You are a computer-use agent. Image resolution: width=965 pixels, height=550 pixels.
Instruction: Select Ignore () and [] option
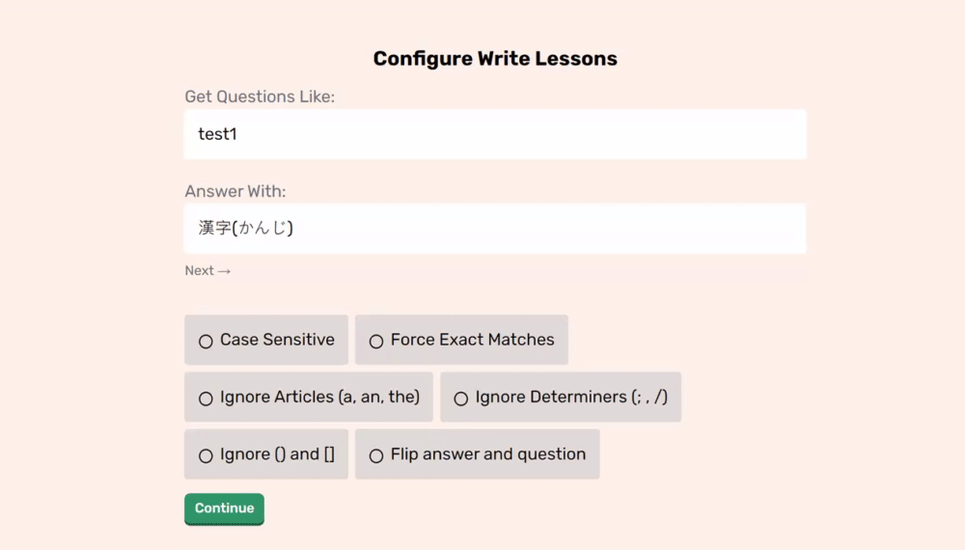[x=266, y=454]
